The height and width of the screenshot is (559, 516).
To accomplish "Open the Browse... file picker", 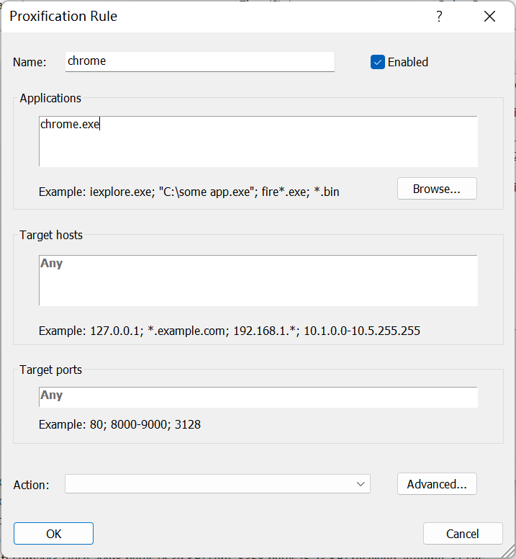I will point(437,189).
